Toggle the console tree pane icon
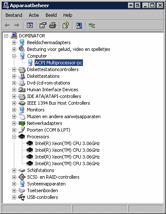Image resolution: width=166 pixels, height=214 pixels. click(x=30, y=25)
